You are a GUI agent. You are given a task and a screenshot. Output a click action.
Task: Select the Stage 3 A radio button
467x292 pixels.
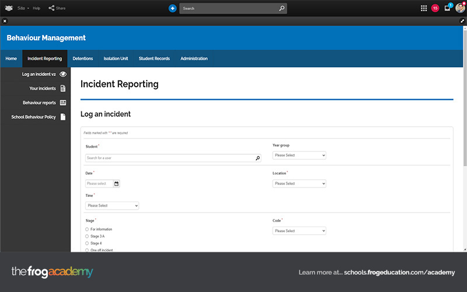(x=87, y=237)
